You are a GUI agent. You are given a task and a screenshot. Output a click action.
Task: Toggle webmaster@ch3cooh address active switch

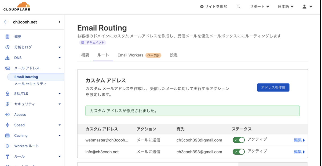(239, 140)
